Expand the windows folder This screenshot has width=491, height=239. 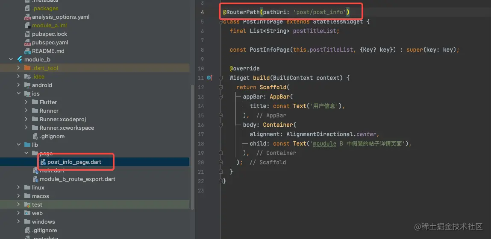point(19,222)
